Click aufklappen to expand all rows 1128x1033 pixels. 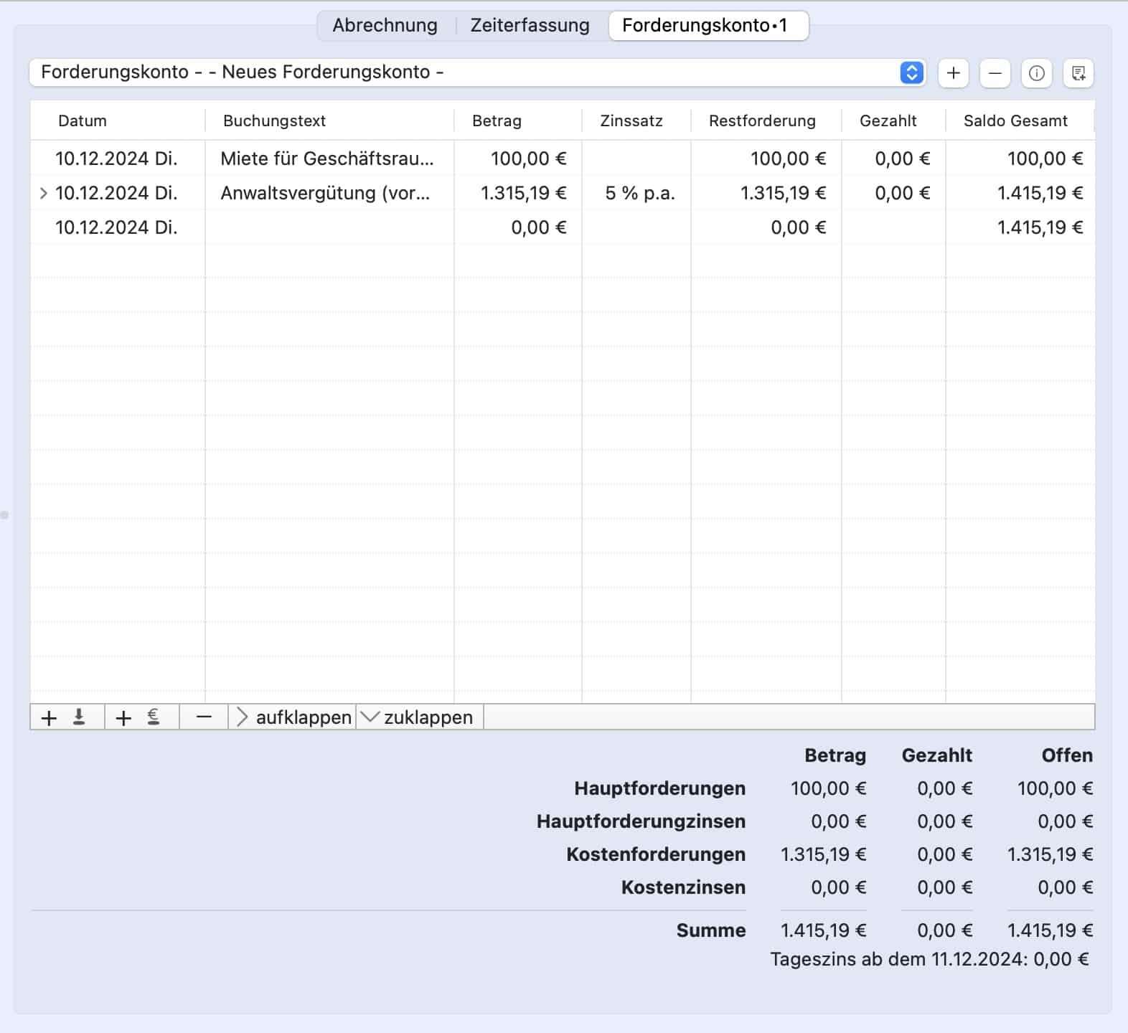(x=293, y=717)
